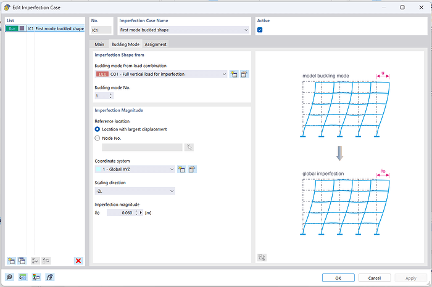Expand the Scaling direction dropdown
The width and height of the screenshot is (432, 287).
[x=172, y=191]
